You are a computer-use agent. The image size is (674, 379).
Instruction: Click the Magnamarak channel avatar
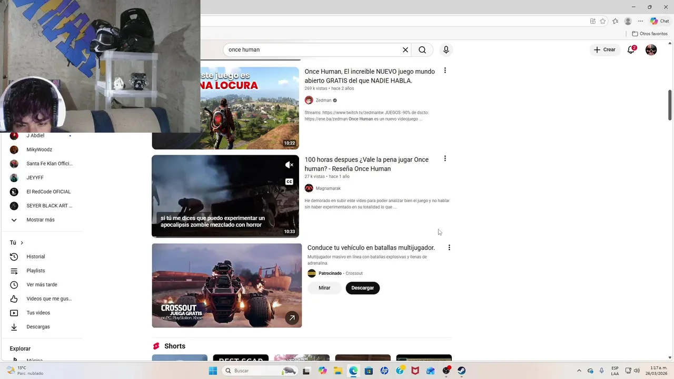click(309, 188)
